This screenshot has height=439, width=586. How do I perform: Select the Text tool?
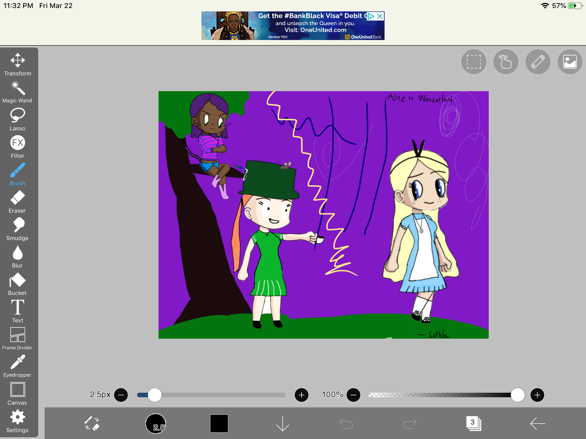[17, 312]
